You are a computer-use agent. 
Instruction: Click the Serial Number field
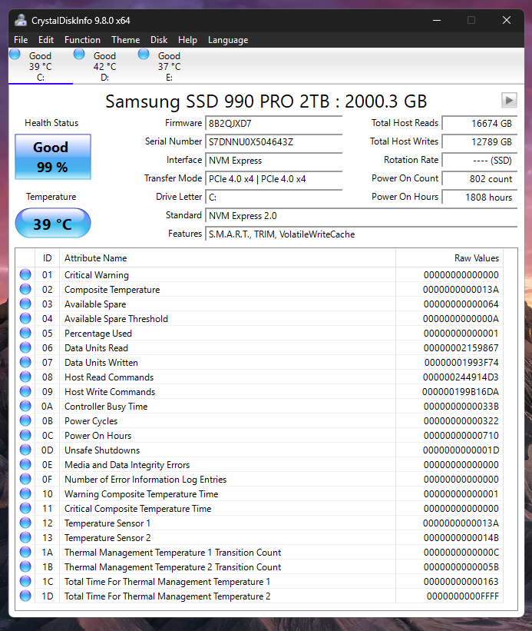(273, 141)
